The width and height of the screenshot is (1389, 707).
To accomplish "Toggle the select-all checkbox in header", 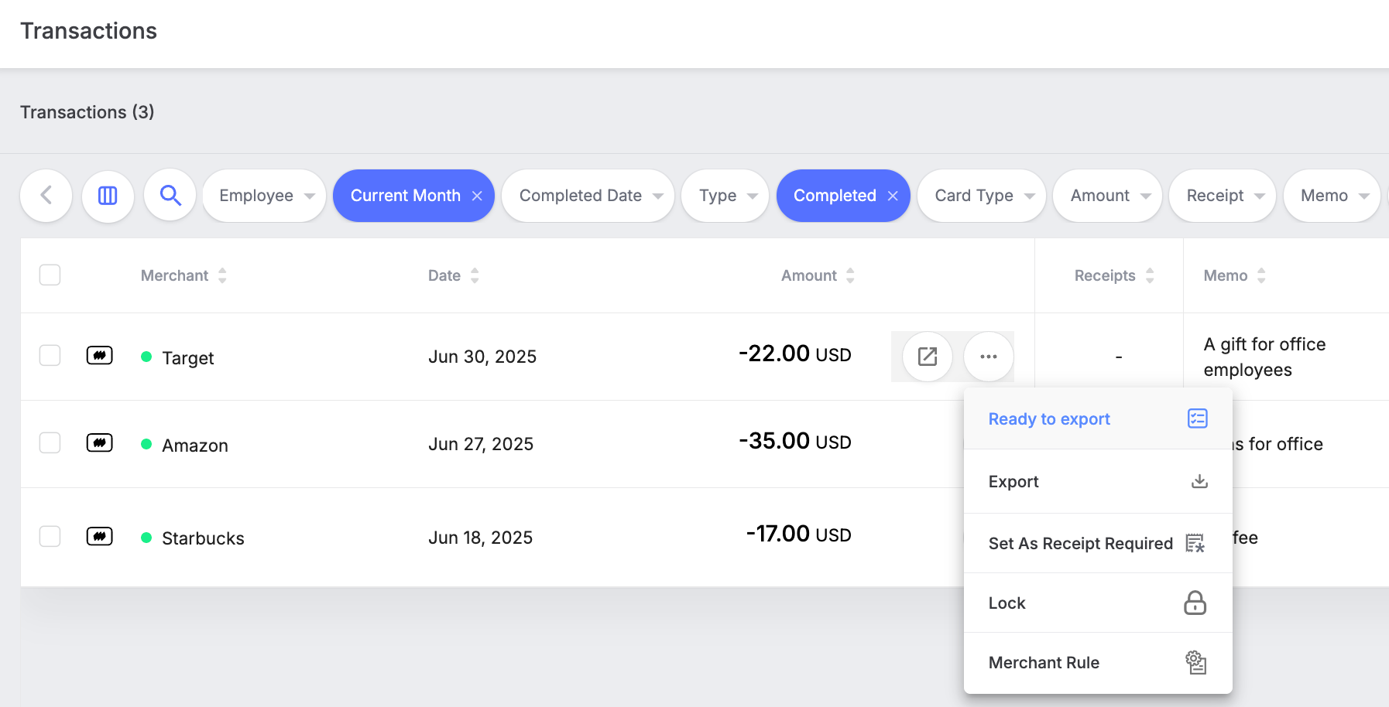I will 50,275.
